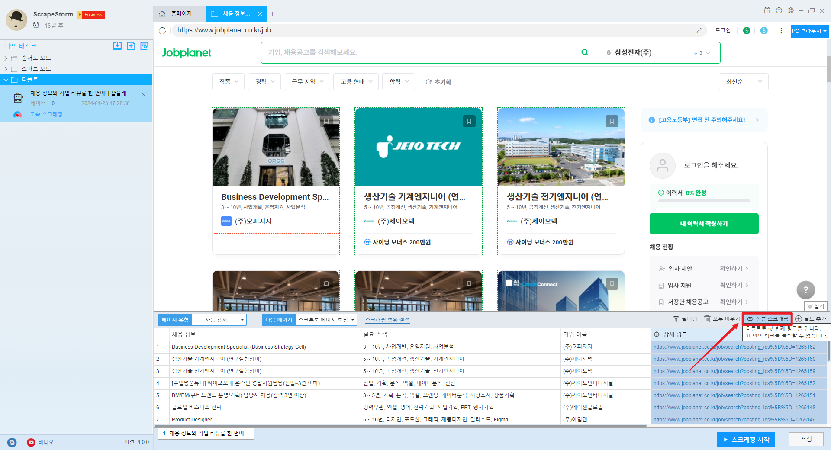Click the robot icon of the 채용 정보 task

(x=18, y=98)
